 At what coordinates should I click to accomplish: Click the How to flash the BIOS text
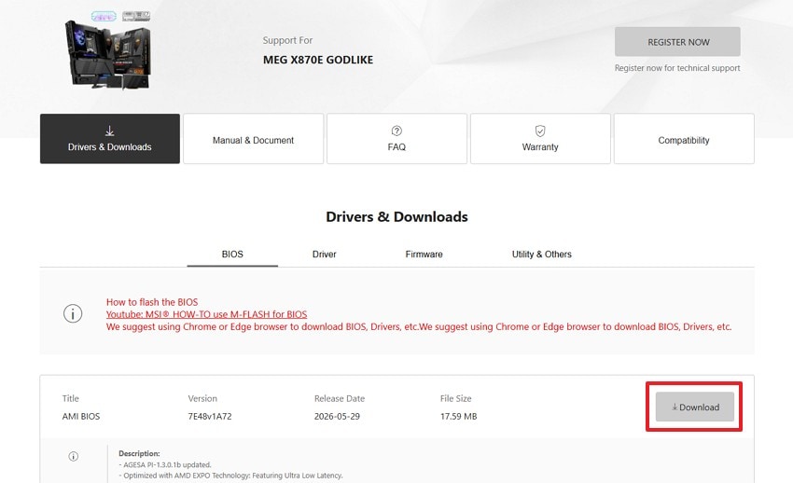[x=152, y=302]
